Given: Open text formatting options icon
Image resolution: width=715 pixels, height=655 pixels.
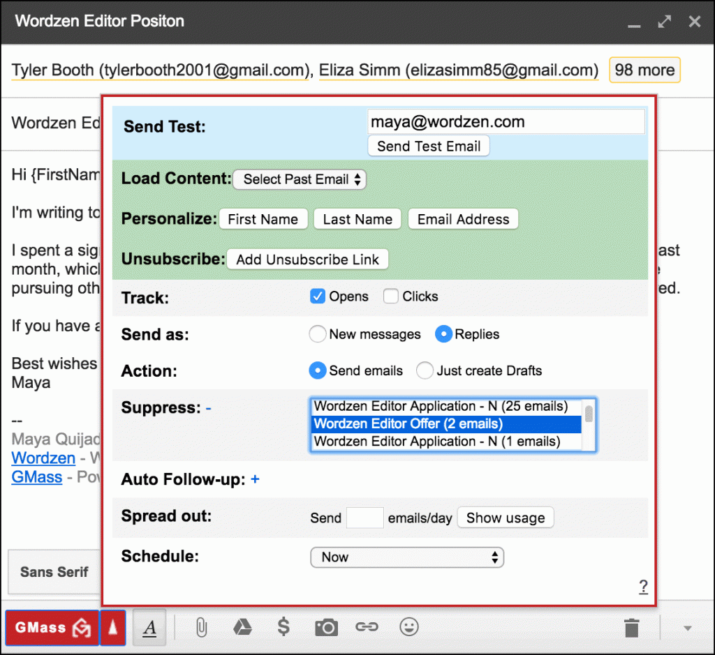Looking at the screenshot, I should point(149,627).
